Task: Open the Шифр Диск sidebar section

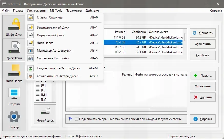Action: pos(14,27)
